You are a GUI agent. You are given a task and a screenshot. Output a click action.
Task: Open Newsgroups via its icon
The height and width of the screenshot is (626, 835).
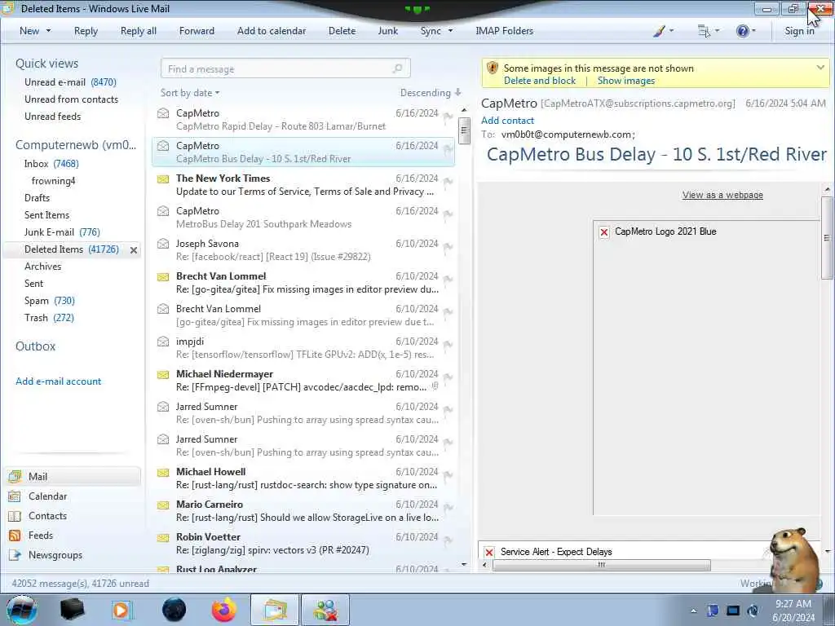(15, 555)
